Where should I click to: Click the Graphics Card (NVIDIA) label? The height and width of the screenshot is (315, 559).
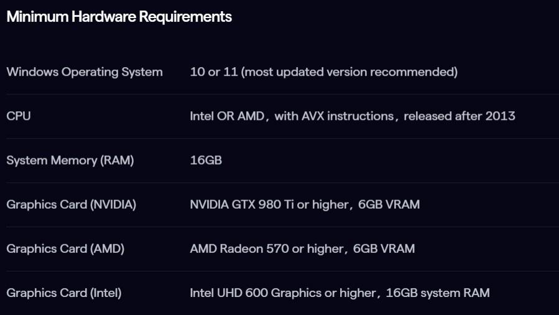(71, 204)
